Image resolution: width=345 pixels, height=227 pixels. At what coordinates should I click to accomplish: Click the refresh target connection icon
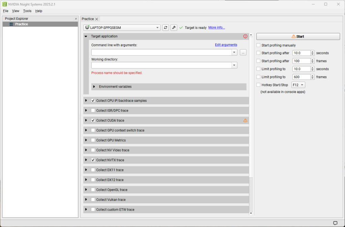point(165,28)
